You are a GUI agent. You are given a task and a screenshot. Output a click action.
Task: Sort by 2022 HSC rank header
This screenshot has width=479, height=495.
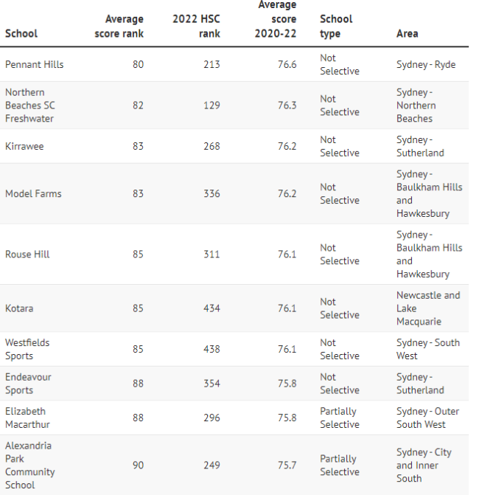tap(196, 26)
